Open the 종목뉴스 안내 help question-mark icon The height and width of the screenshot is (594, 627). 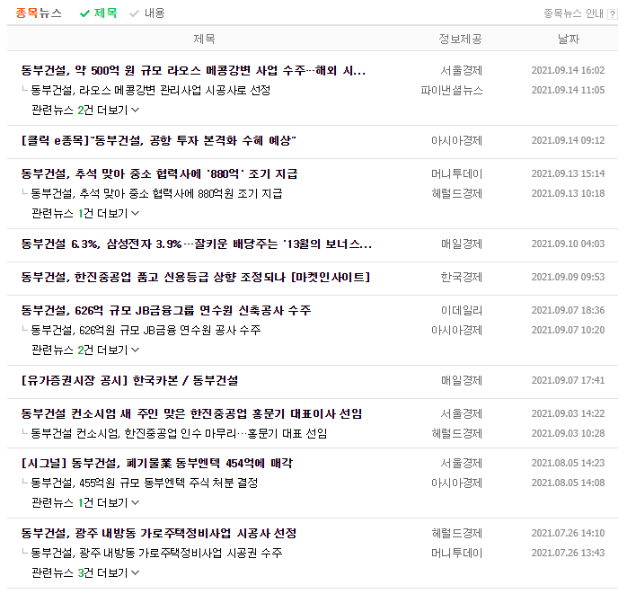point(612,14)
